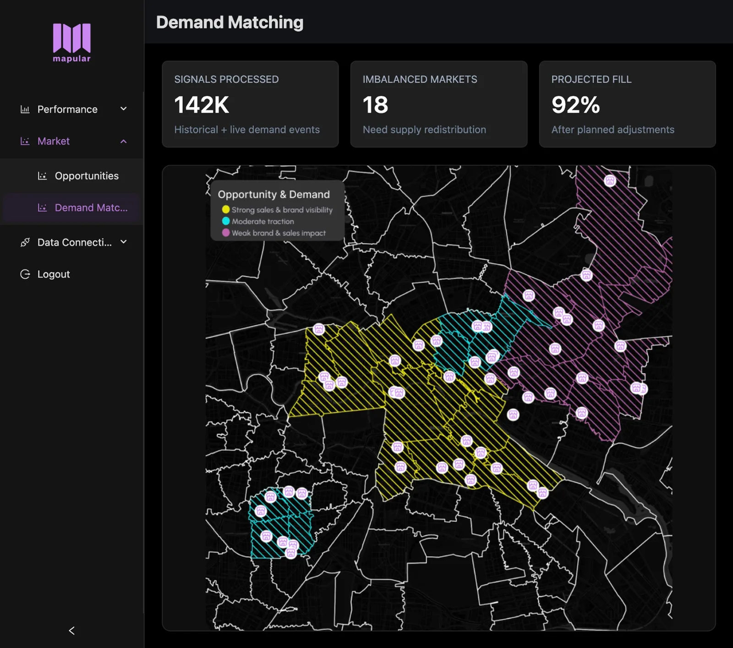Select the Performance bar chart icon

pyautogui.click(x=24, y=109)
